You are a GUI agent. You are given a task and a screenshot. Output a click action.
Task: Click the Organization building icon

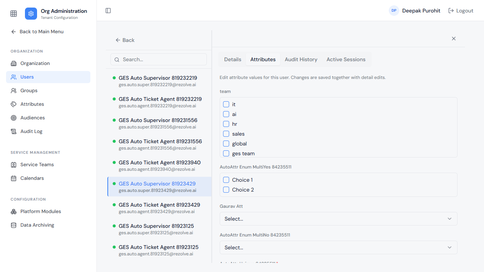pos(14,63)
